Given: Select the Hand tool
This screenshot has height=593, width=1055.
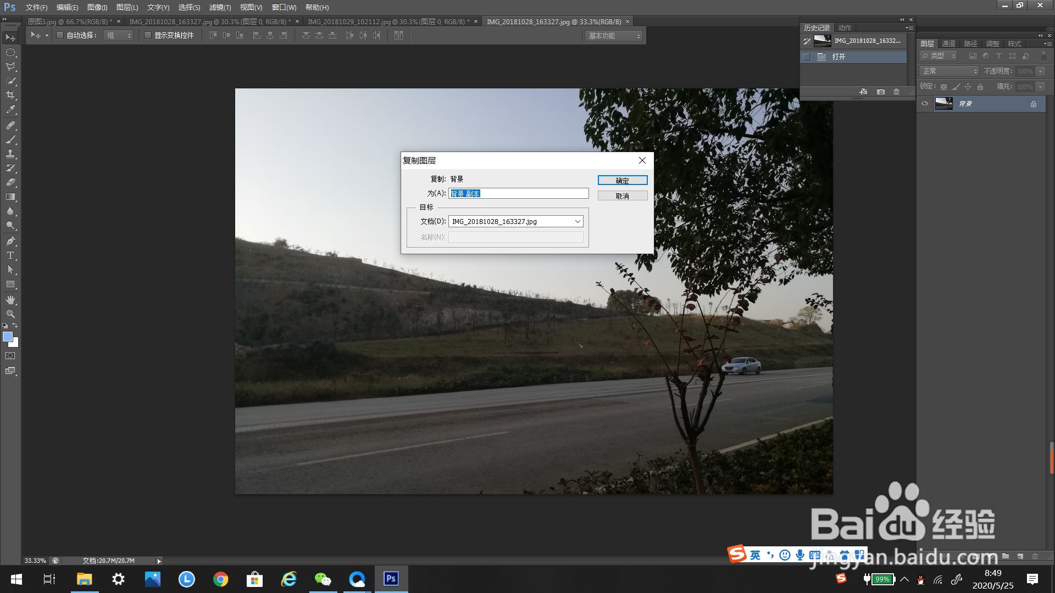Looking at the screenshot, I should (10, 300).
